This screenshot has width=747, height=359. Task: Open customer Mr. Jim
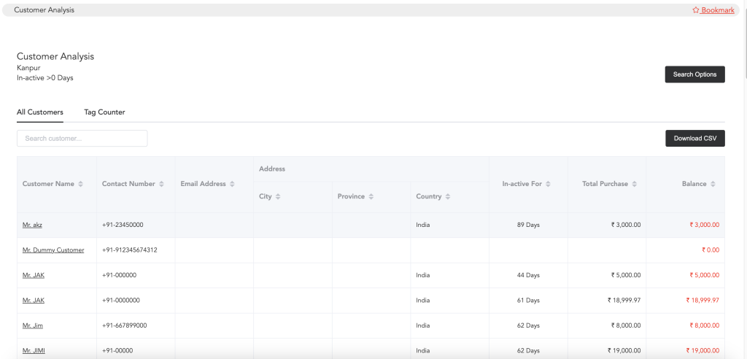coord(32,326)
